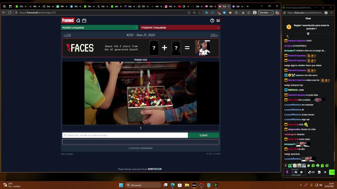Open Kick shop icon in chat
The image size is (337, 189).
319,172
